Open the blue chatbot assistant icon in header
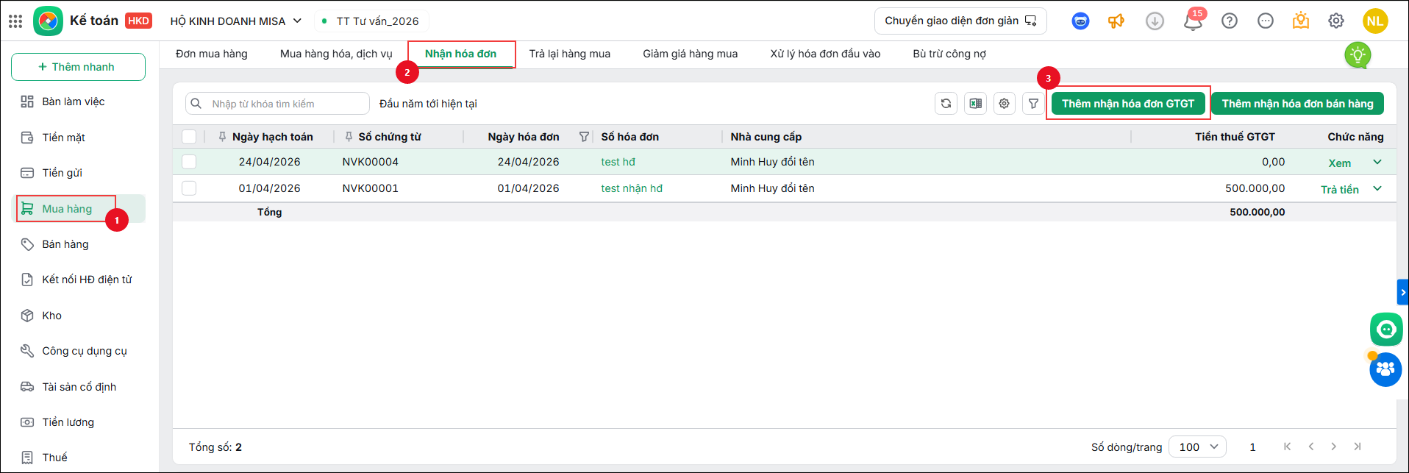The width and height of the screenshot is (1409, 473). 1080,21
